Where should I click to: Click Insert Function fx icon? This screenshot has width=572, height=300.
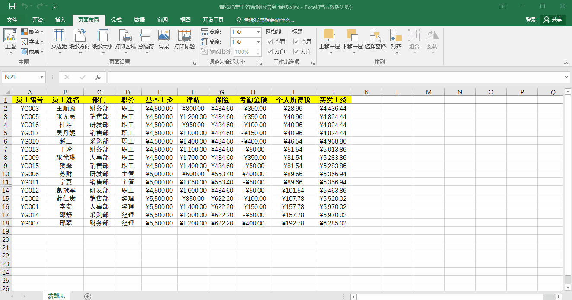(98, 77)
